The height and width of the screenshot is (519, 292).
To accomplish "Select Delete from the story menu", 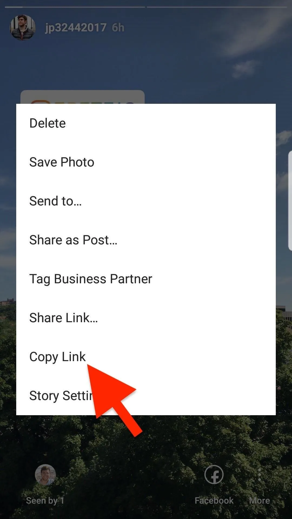I will (146, 123).
